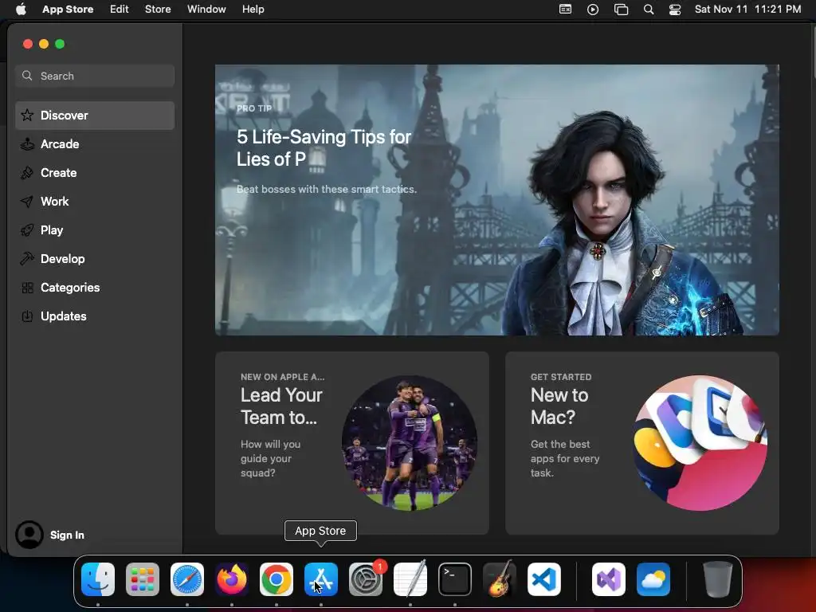Open Terminal from the Dock
The height and width of the screenshot is (612, 816).
pos(455,579)
